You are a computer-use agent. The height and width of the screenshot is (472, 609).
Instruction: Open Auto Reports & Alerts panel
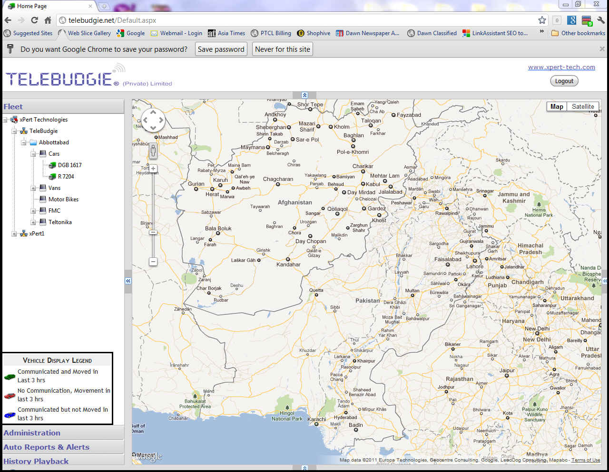[x=63, y=447]
